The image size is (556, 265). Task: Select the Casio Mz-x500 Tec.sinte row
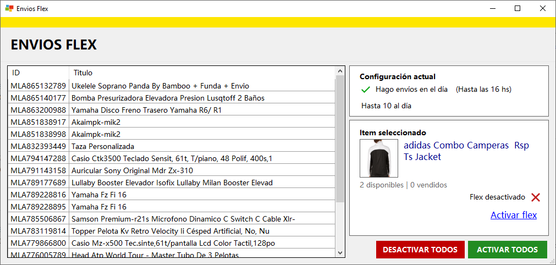[172, 243]
